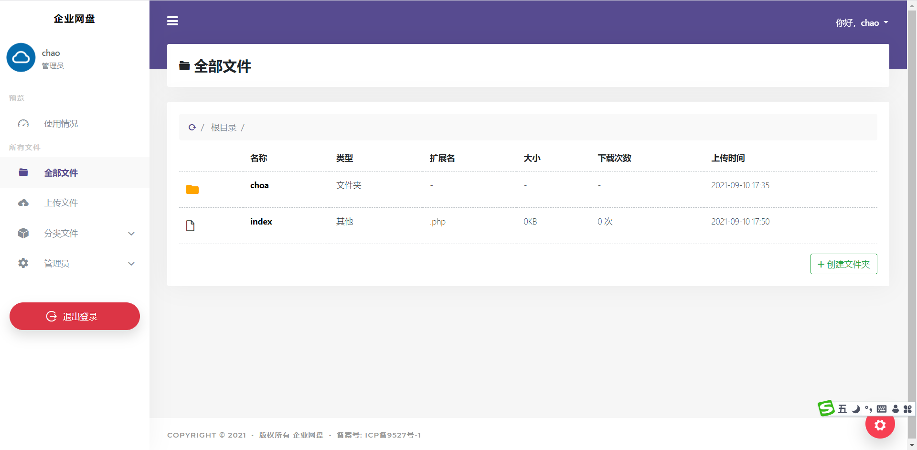Open 使用情况 menu item
The width and height of the screenshot is (917, 450).
coord(75,124)
